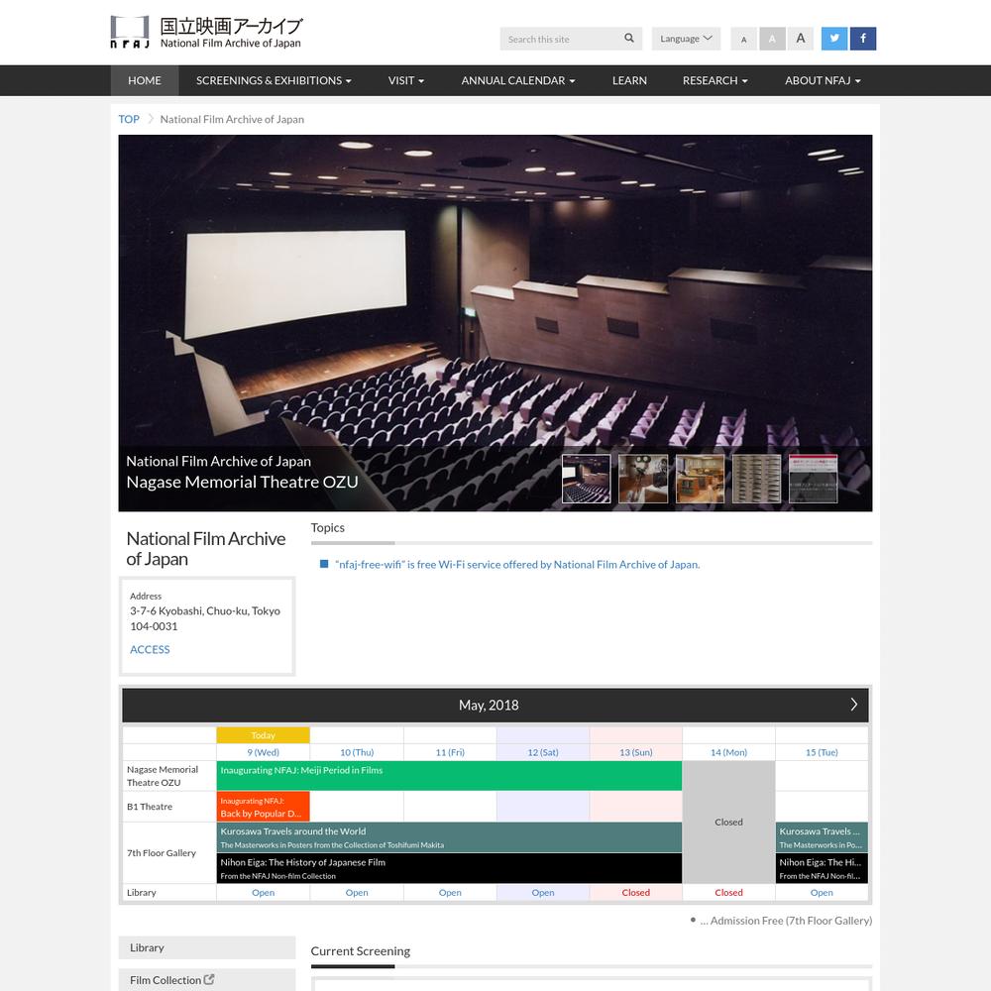The height and width of the screenshot is (991, 991).
Task: Switch to the Topics tab
Action: pos(327,528)
